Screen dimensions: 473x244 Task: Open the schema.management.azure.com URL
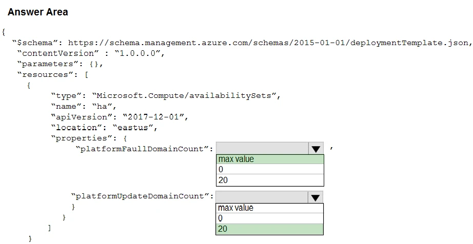click(x=269, y=43)
